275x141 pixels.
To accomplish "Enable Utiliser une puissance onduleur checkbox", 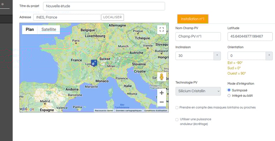I will [177, 120].
